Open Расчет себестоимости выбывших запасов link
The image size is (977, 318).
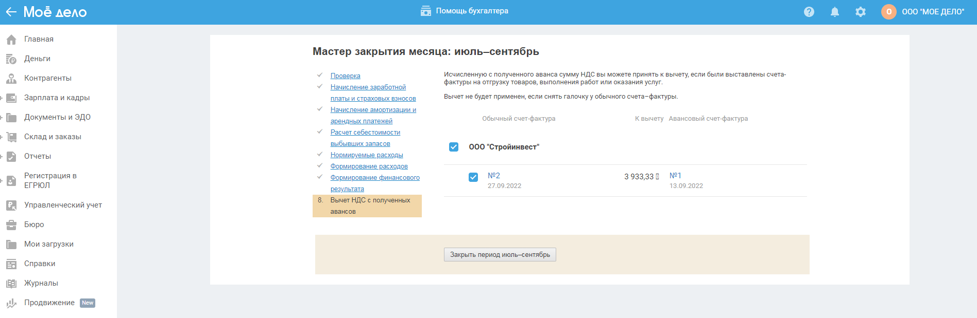pyautogui.click(x=365, y=138)
